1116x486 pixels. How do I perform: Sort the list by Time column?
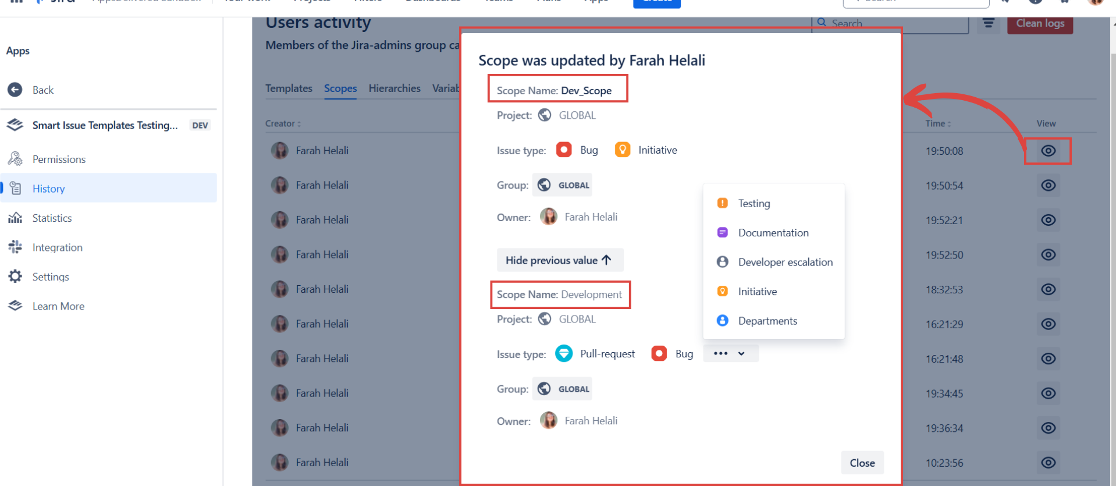(937, 123)
